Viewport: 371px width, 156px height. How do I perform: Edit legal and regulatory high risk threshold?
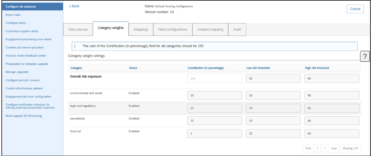coord(332,108)
